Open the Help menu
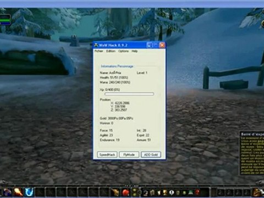The image size is (264, 198). [x=135, y=51]
